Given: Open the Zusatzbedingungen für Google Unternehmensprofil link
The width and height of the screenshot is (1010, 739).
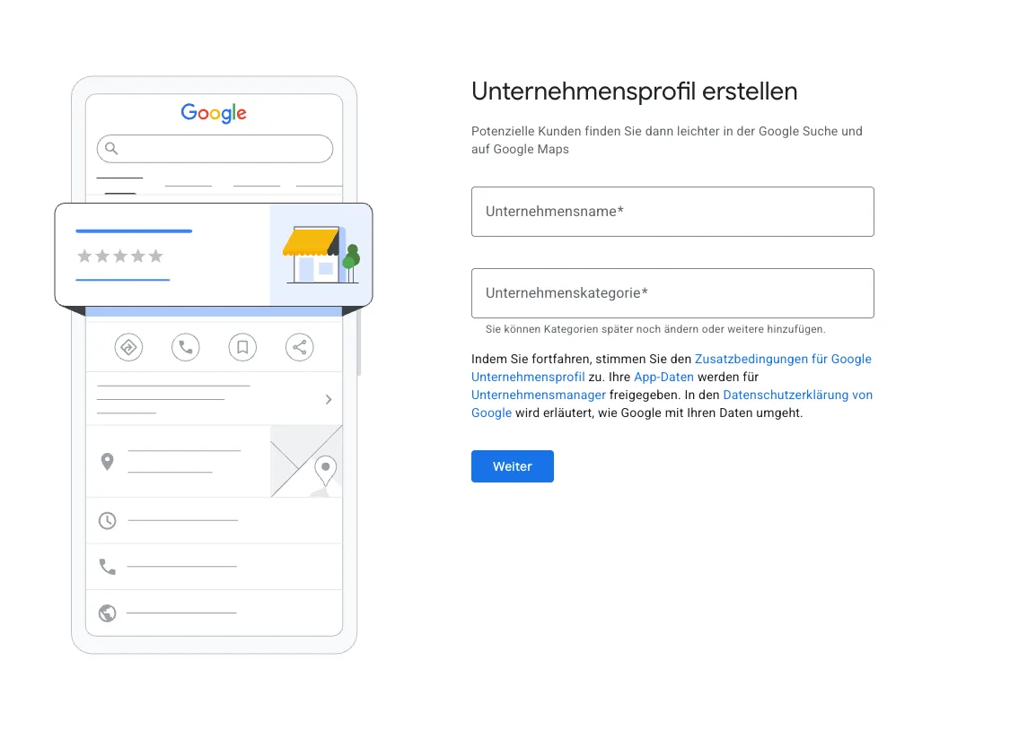Looking at the screenshot, I should point(783,360).
